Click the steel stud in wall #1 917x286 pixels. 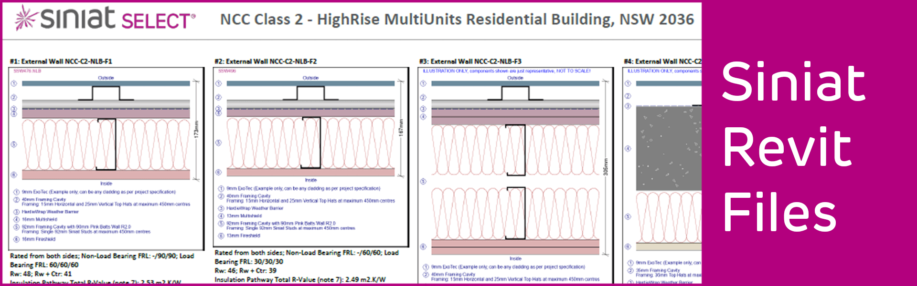(x=107, y=144)
